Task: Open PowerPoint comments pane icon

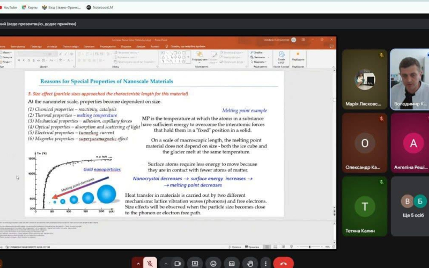Action: coord(331,46)
